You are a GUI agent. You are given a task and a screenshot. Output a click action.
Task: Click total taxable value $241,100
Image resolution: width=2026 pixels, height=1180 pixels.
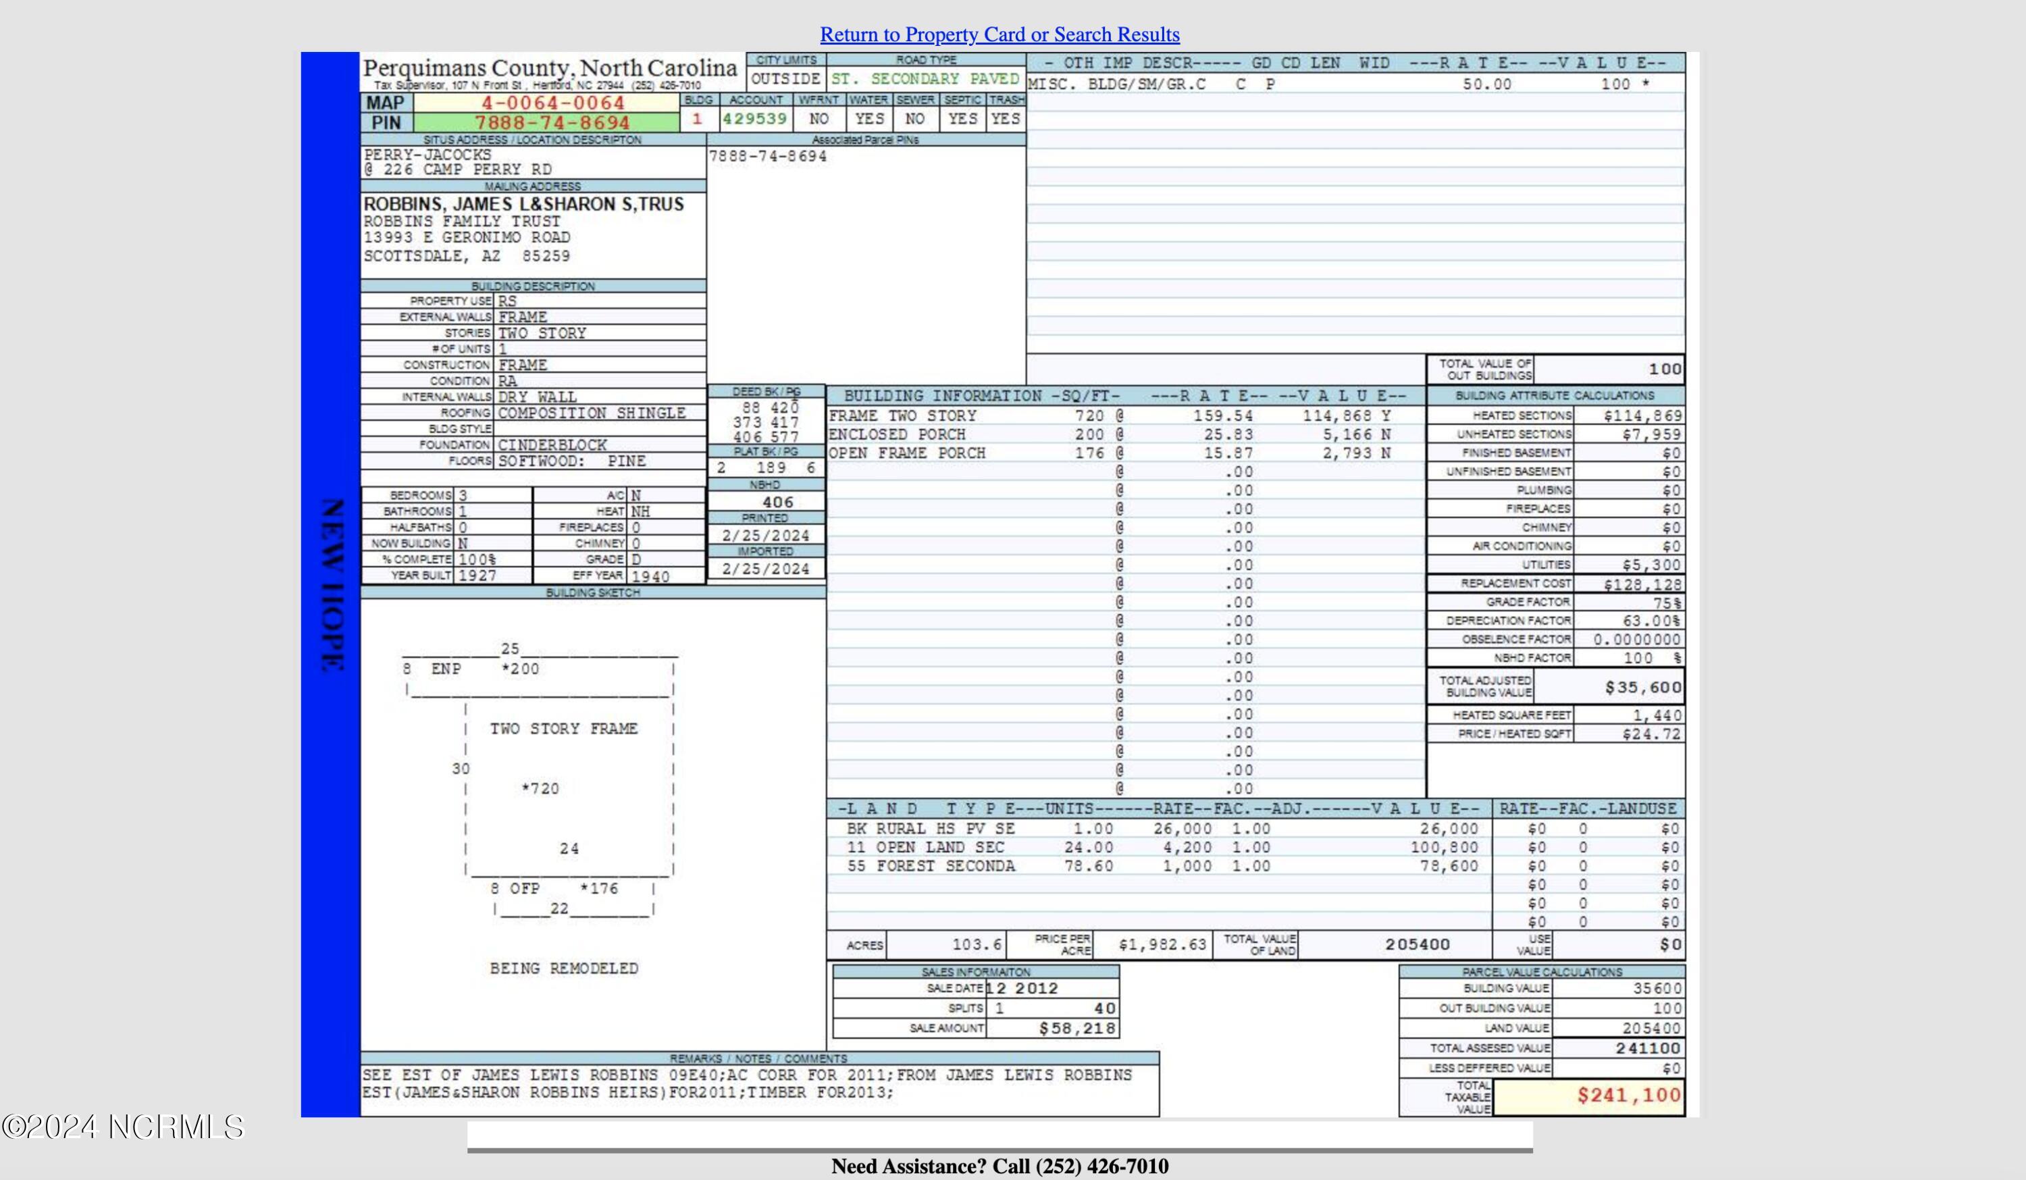coord(1629,1096)
